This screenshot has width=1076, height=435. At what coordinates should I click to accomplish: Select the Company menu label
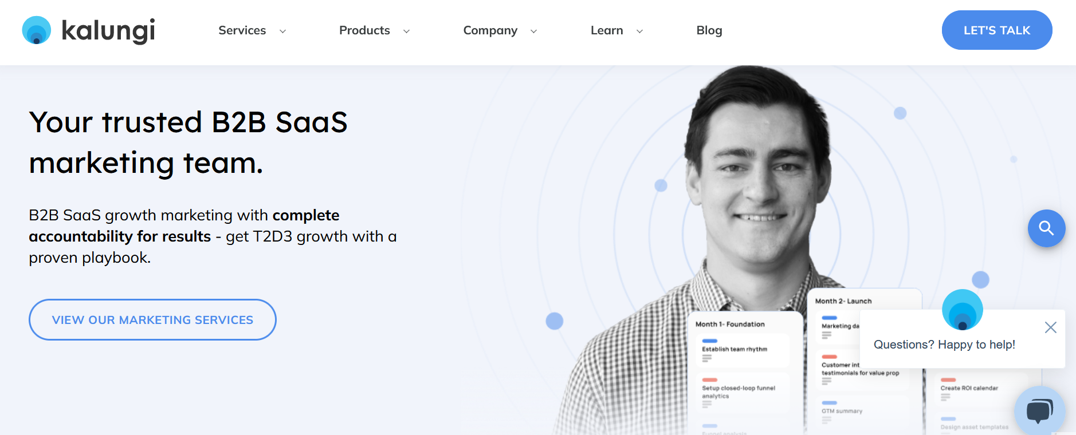point(490,30)
